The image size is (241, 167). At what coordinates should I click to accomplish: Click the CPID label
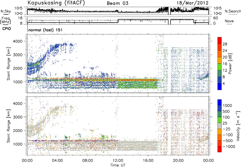[7, 29]
